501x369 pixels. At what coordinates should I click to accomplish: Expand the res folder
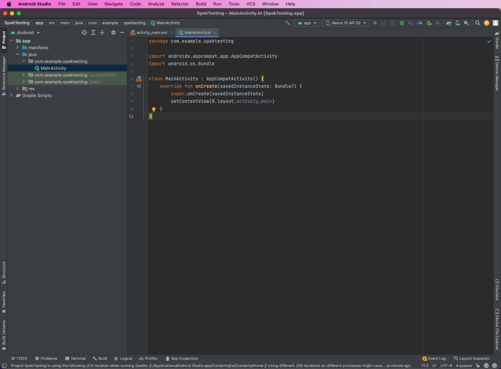click(17, 88)
